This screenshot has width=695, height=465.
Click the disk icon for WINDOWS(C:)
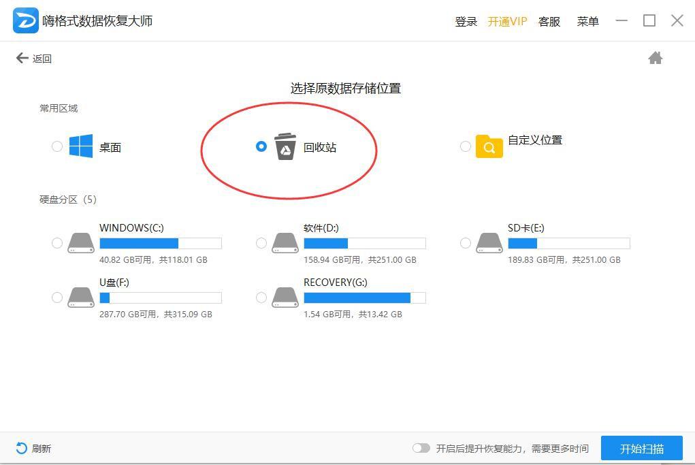(81, 242)
